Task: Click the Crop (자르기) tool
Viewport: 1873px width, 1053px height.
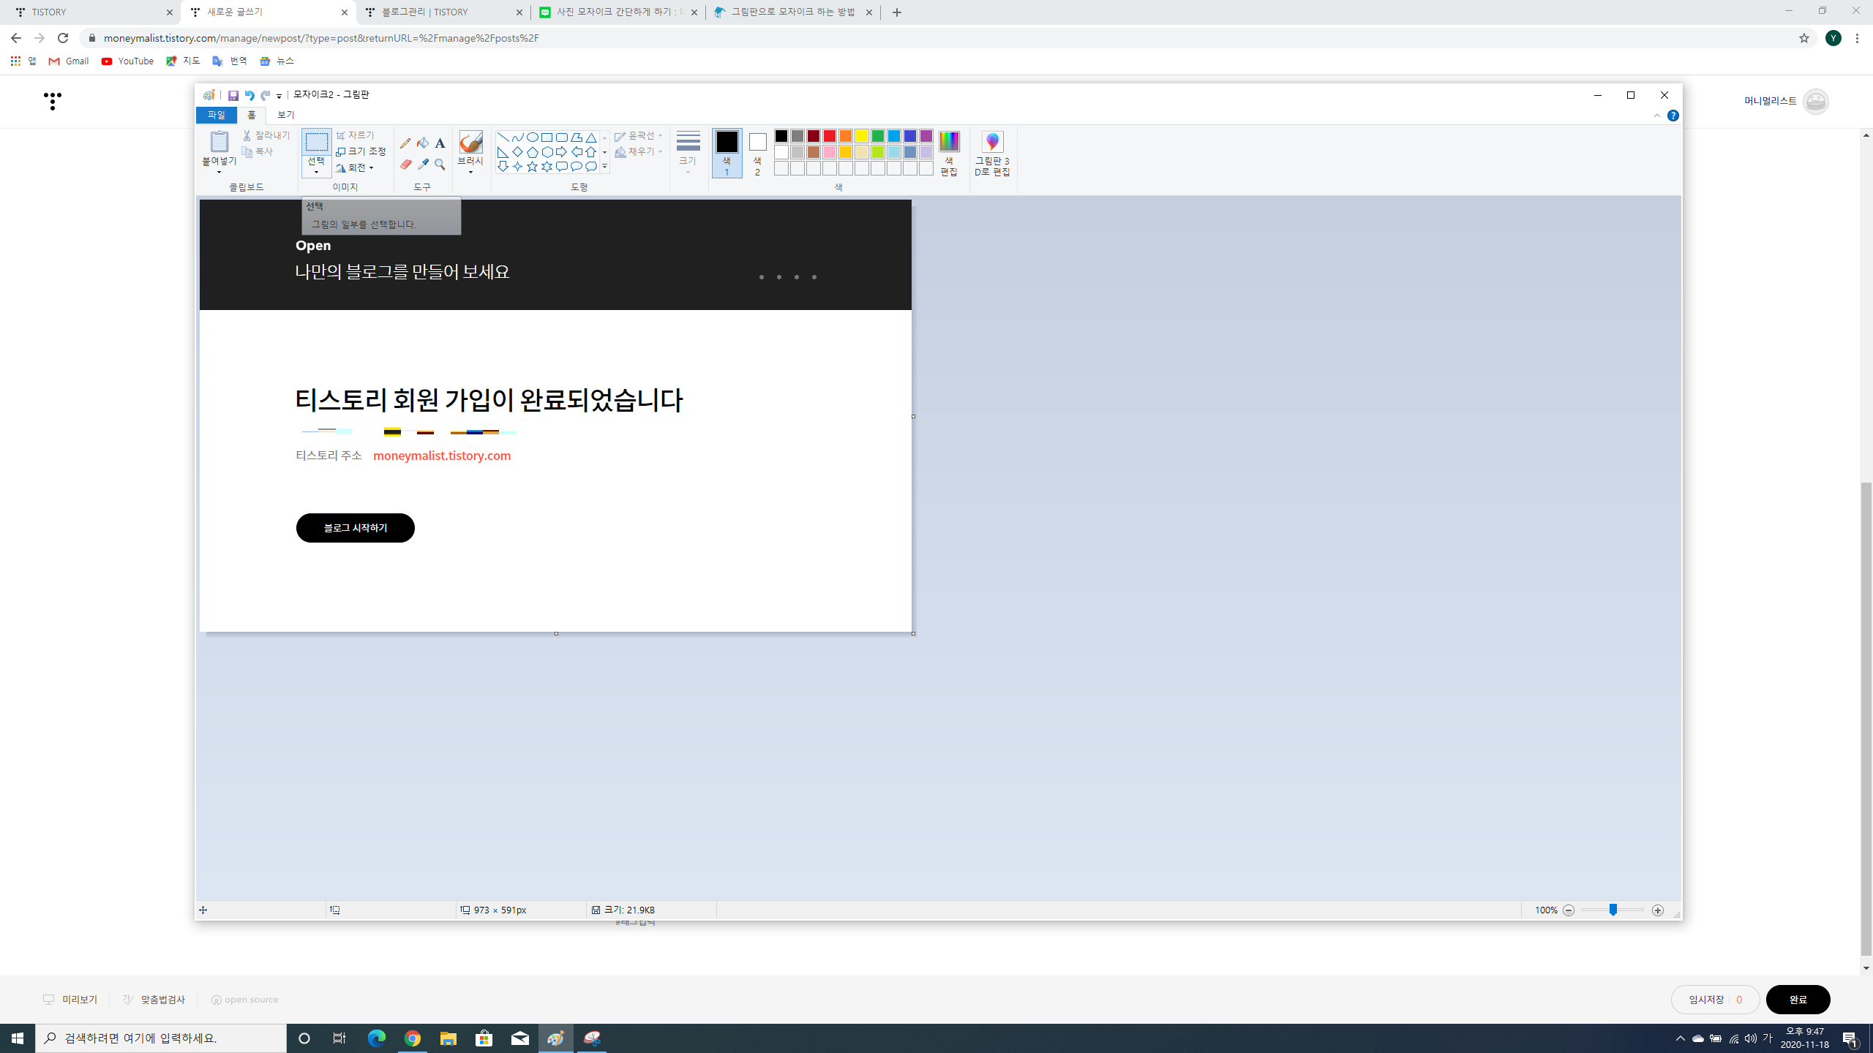Action: tap(355, 135)
